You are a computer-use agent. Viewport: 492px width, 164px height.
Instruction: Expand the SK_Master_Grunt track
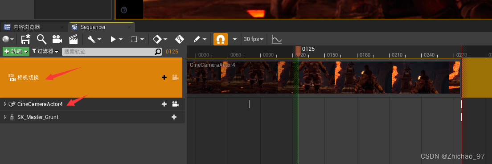coord(5,117)
